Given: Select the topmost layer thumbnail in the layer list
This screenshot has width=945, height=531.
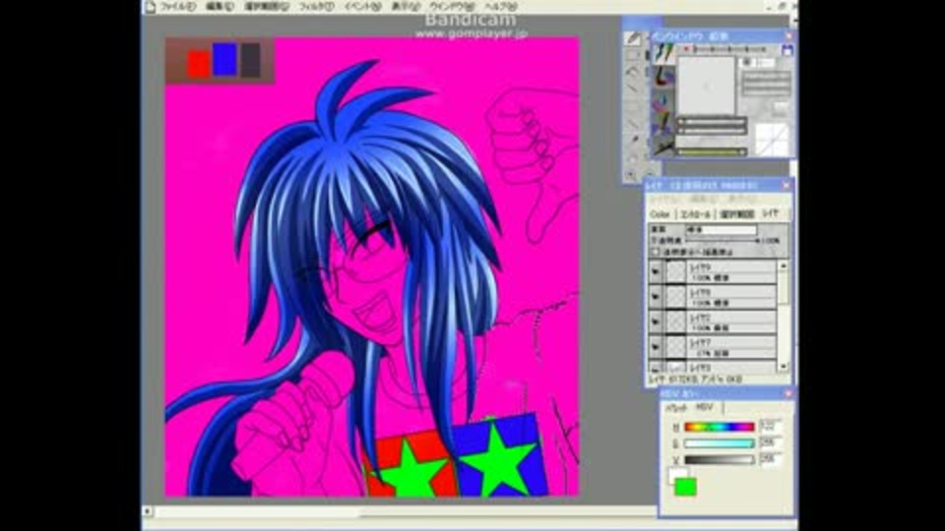Looking at the screenshot, I should point(675,272).
